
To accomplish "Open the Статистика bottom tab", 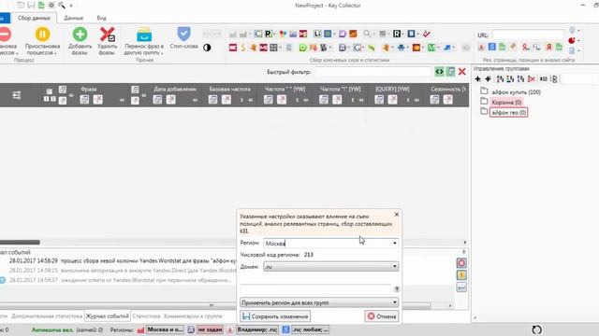I will click(146, 316).
